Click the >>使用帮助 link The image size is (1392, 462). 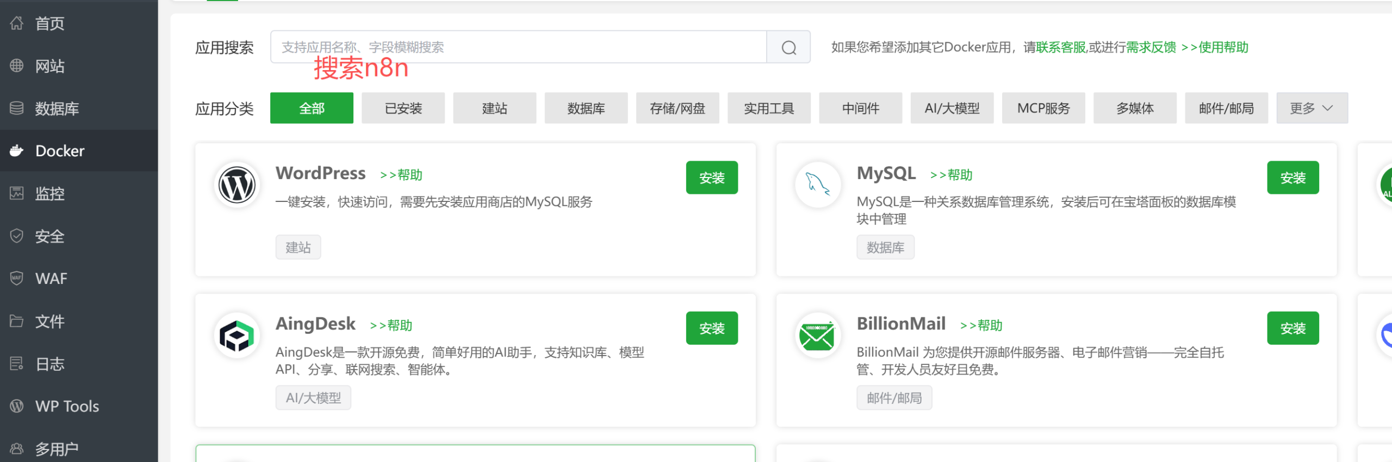[x=1215, y=47]
